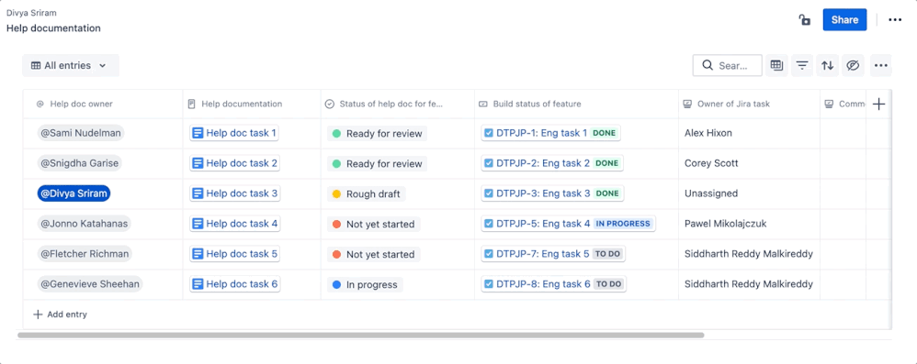The image size is (917, 364).
Task: Open the DTPJP-3: Eng task 3 Jira issue
Action: pos(552,193)
